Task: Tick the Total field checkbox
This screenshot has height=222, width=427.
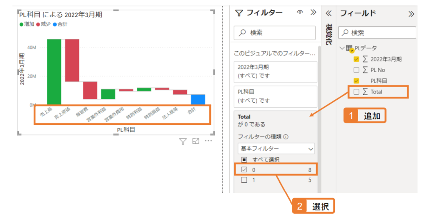Action: point(356,92)
